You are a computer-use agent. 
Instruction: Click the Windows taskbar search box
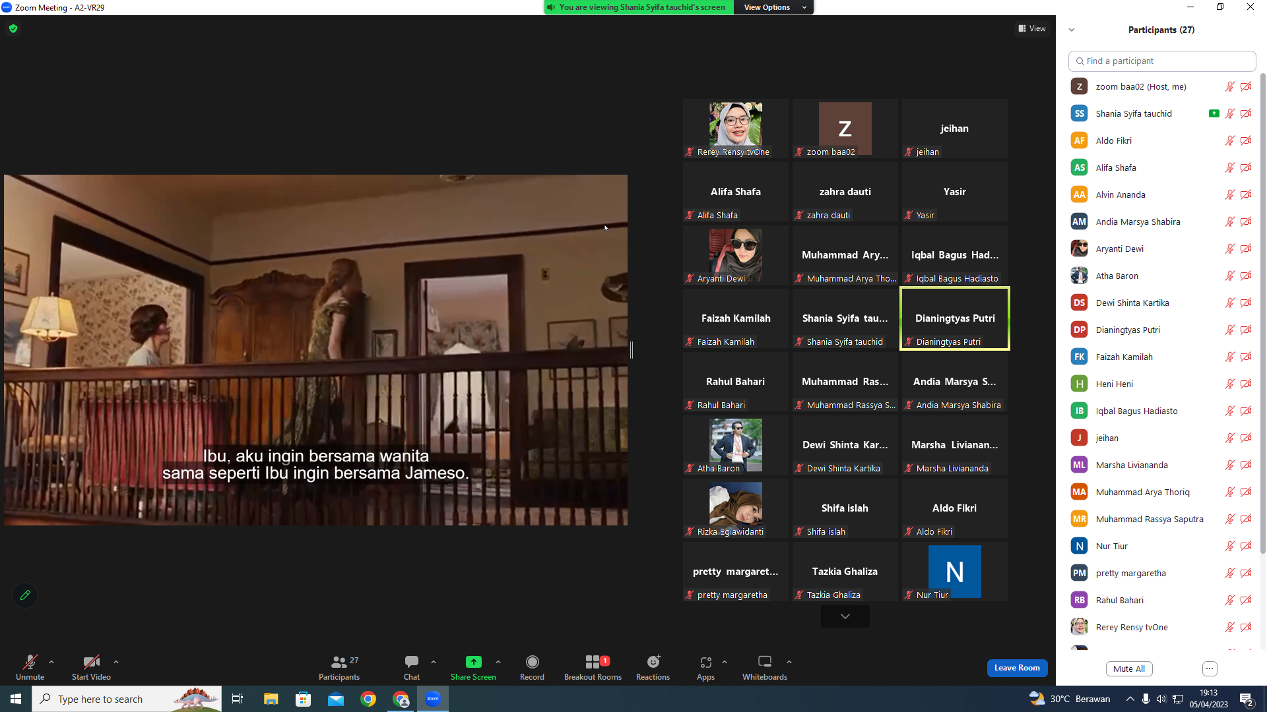(x=127, y=699)
